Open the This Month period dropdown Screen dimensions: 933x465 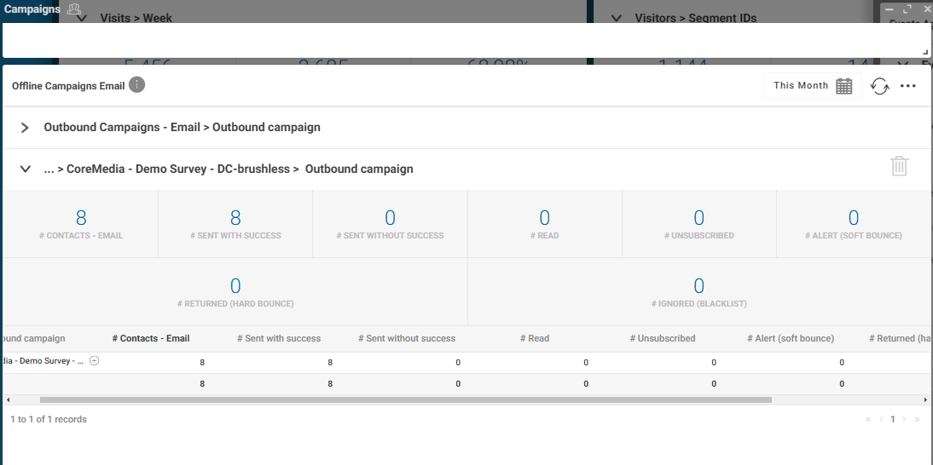(x=800, y=86)
